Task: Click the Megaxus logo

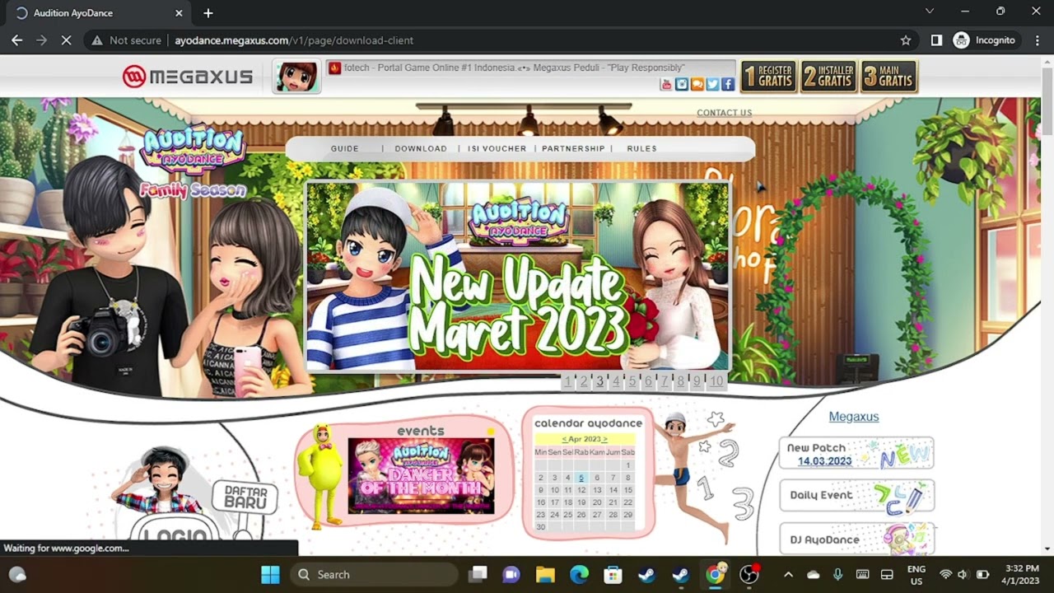Action: pyautogui.click(x=188, y=77)
